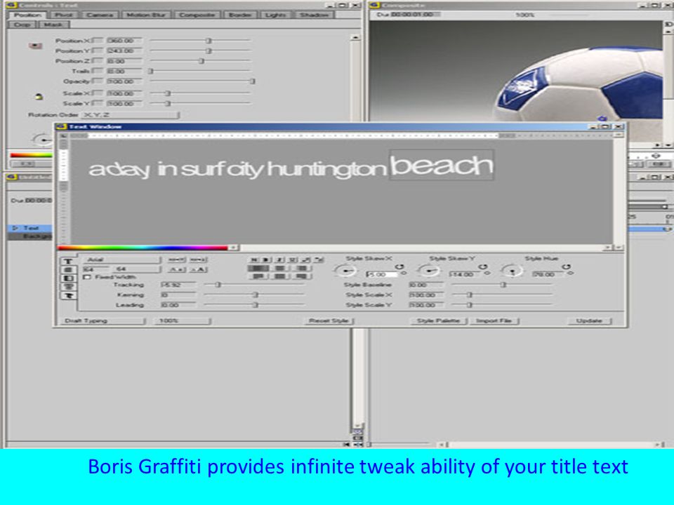Click the Scale lock icon in Controls
This screenshot has width=674, height=505.
click(39, 97)
